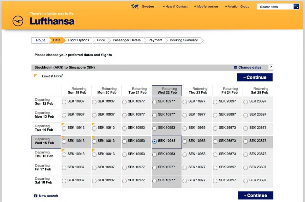Select Sun 12 Feb departing, Sun 19 Feb returning fare
Viewport: 305px width, 202px height.
pos(64,102)
